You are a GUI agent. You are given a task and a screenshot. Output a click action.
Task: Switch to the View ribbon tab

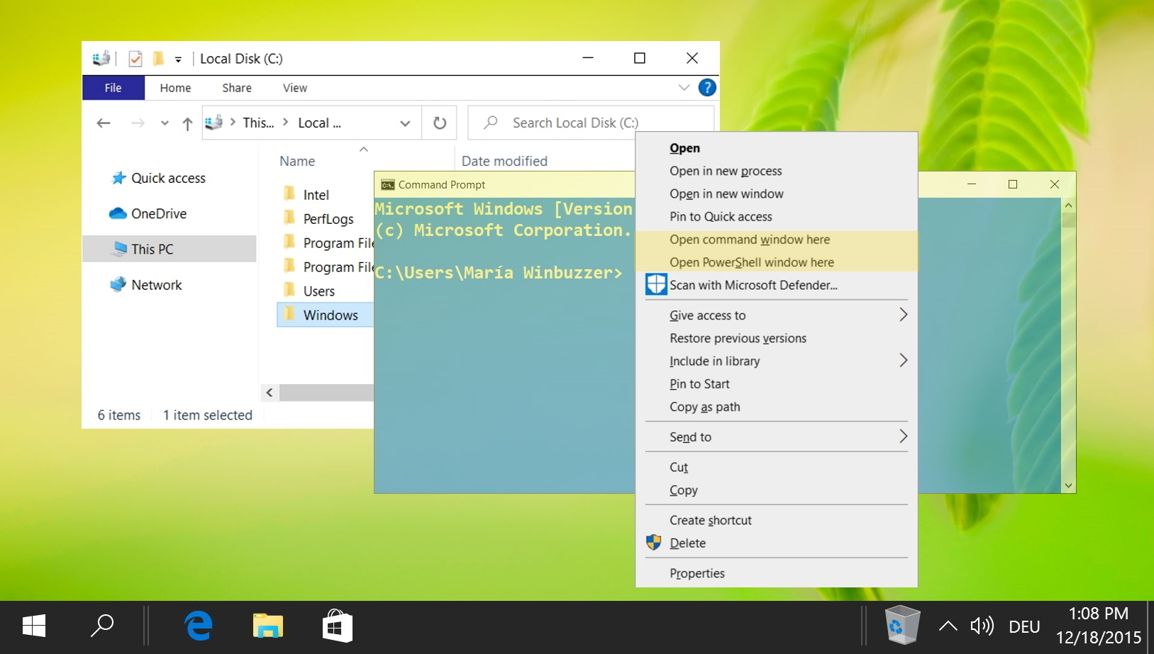point(294,88)
